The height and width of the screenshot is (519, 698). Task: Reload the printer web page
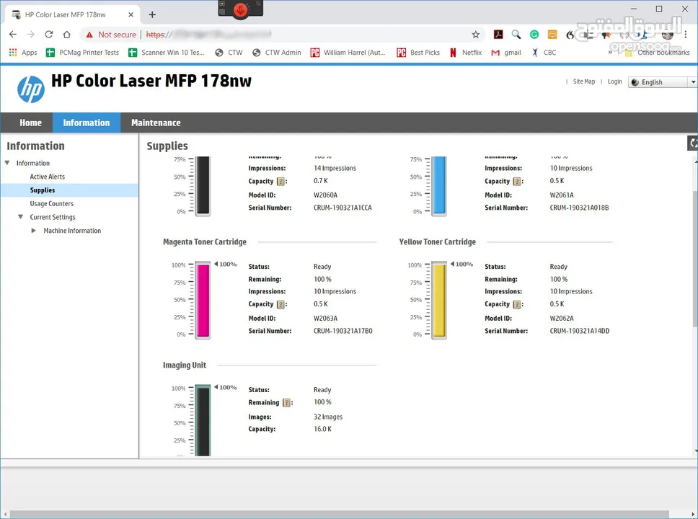[48, 35]
